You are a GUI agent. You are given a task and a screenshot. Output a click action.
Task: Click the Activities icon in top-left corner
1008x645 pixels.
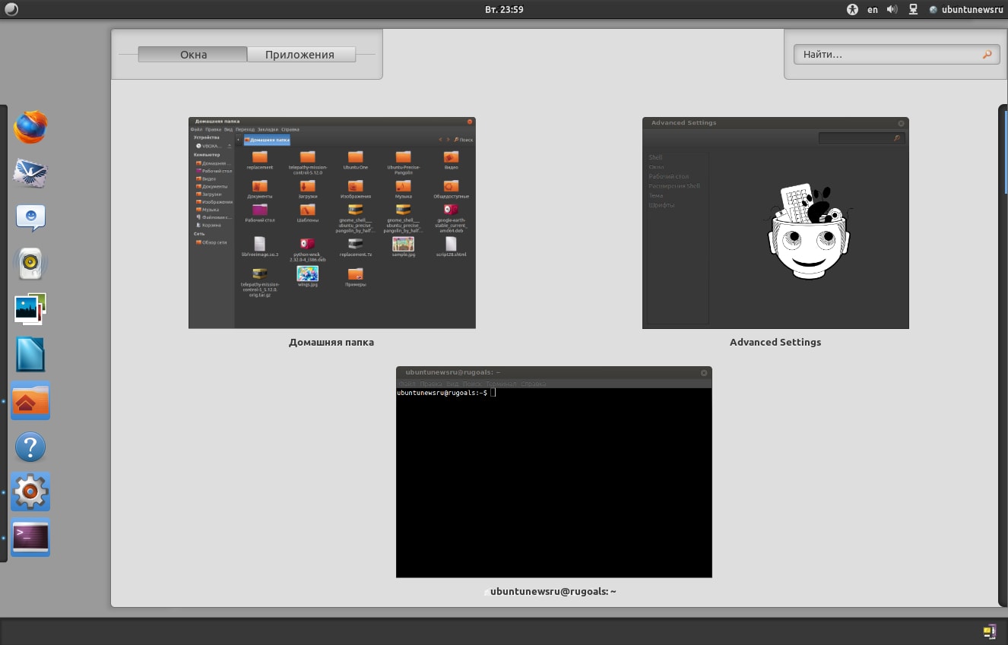11,9
